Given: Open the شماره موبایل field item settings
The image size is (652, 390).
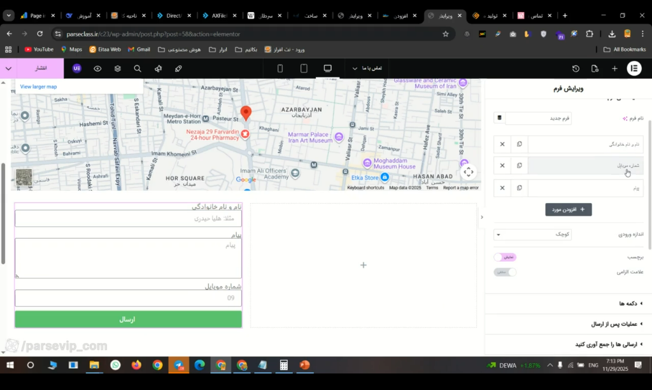Looking at the screenshot, I should coord(586,165).
